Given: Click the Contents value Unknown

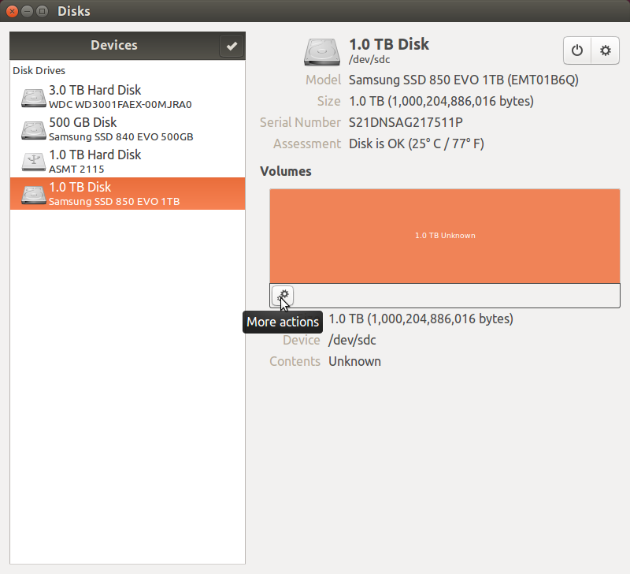Looking at the screenshot, I should coord(355,361).
